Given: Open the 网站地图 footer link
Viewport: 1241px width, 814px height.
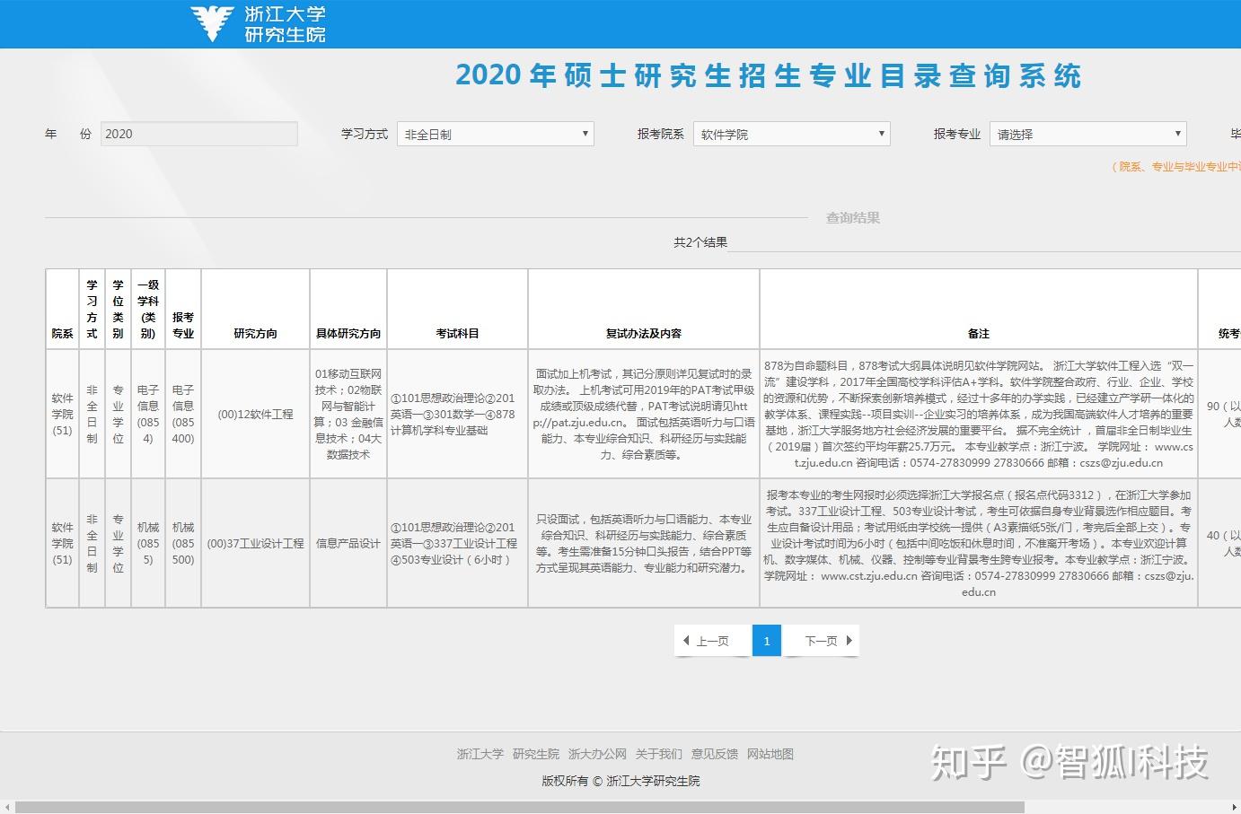Looking at the screenshot, I should pyautogui.click(x=770, y=754).
